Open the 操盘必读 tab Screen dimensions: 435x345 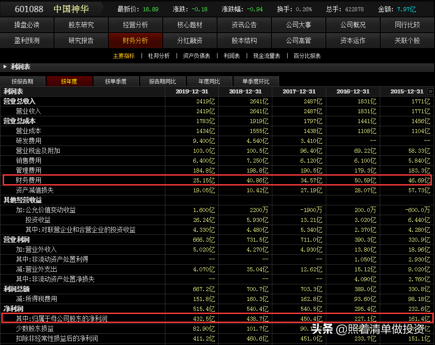[x=27, y=25]
